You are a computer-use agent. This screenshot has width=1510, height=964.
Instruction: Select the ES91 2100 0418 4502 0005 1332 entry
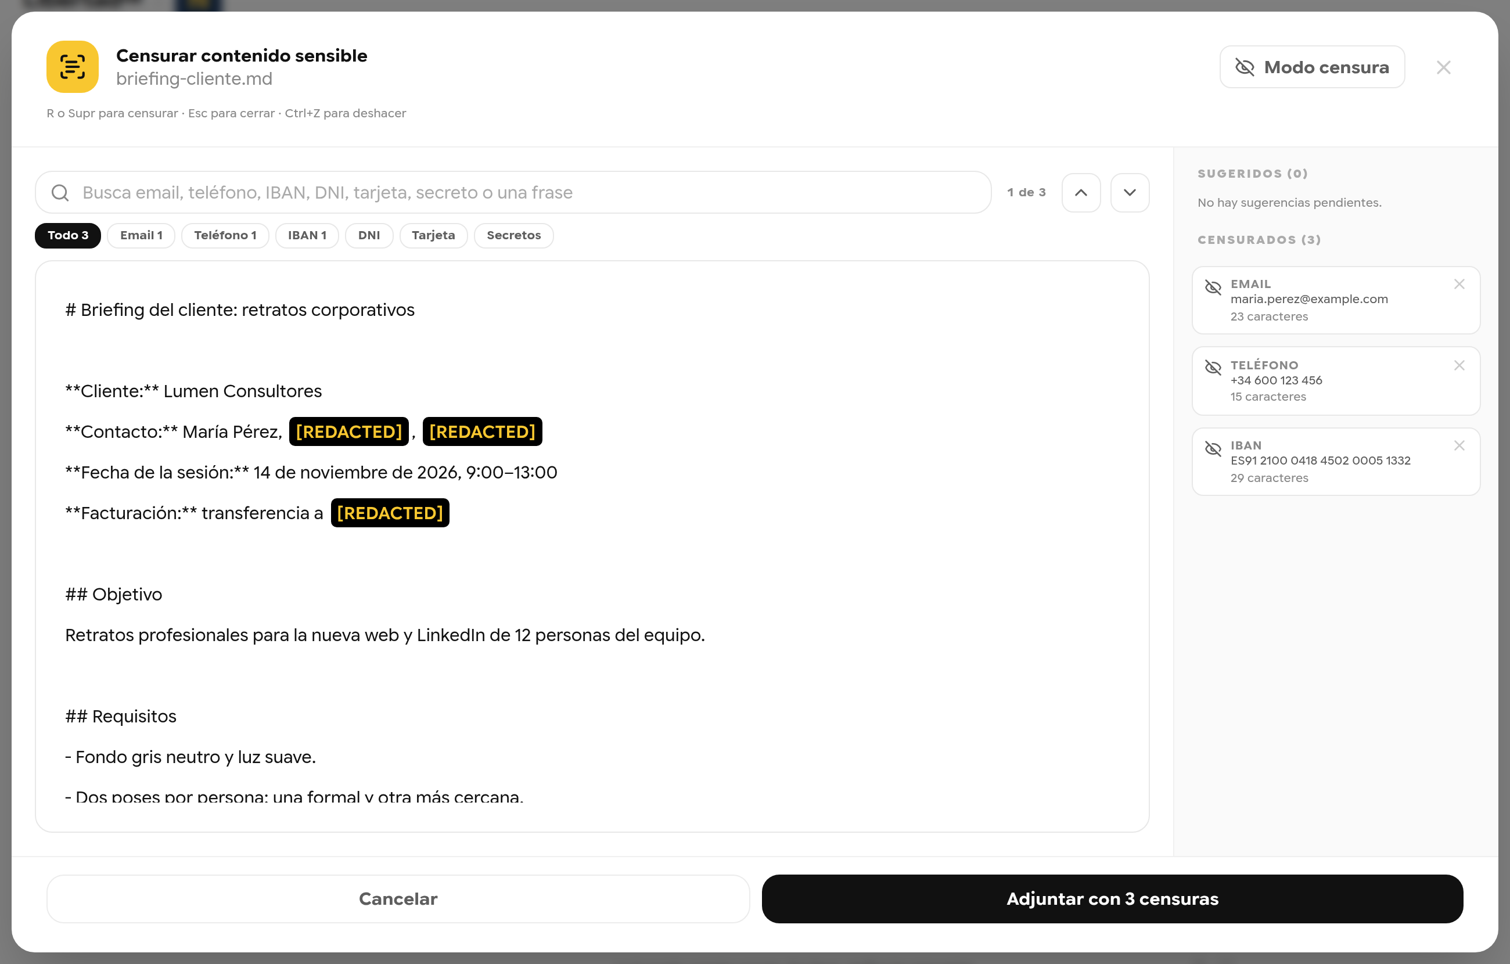click(x=1336, y=462)
